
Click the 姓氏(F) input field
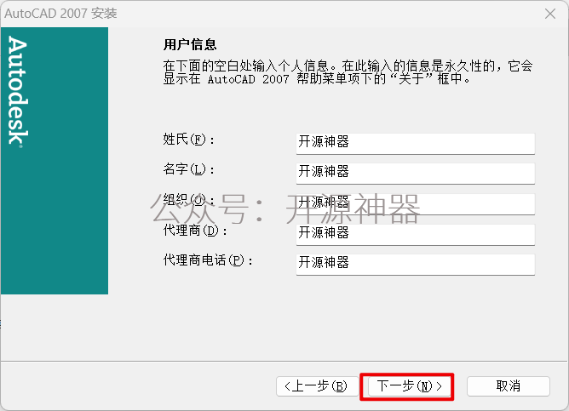415,144
